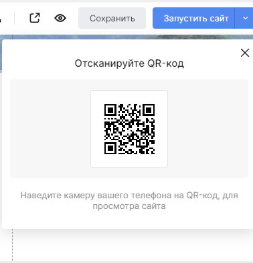
Task: Expand the Запустить сайт dropdown arrow
Action: point(245,18)
